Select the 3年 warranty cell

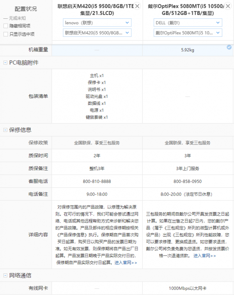188,156
